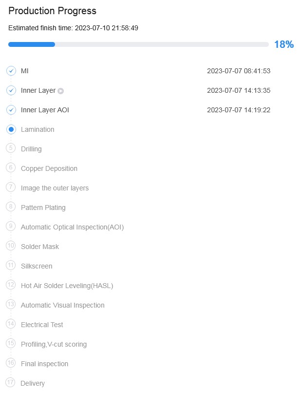Open Hot Air Solder Leveling(HASL) step
Screen dimensions: 302x394
[67, 286]
